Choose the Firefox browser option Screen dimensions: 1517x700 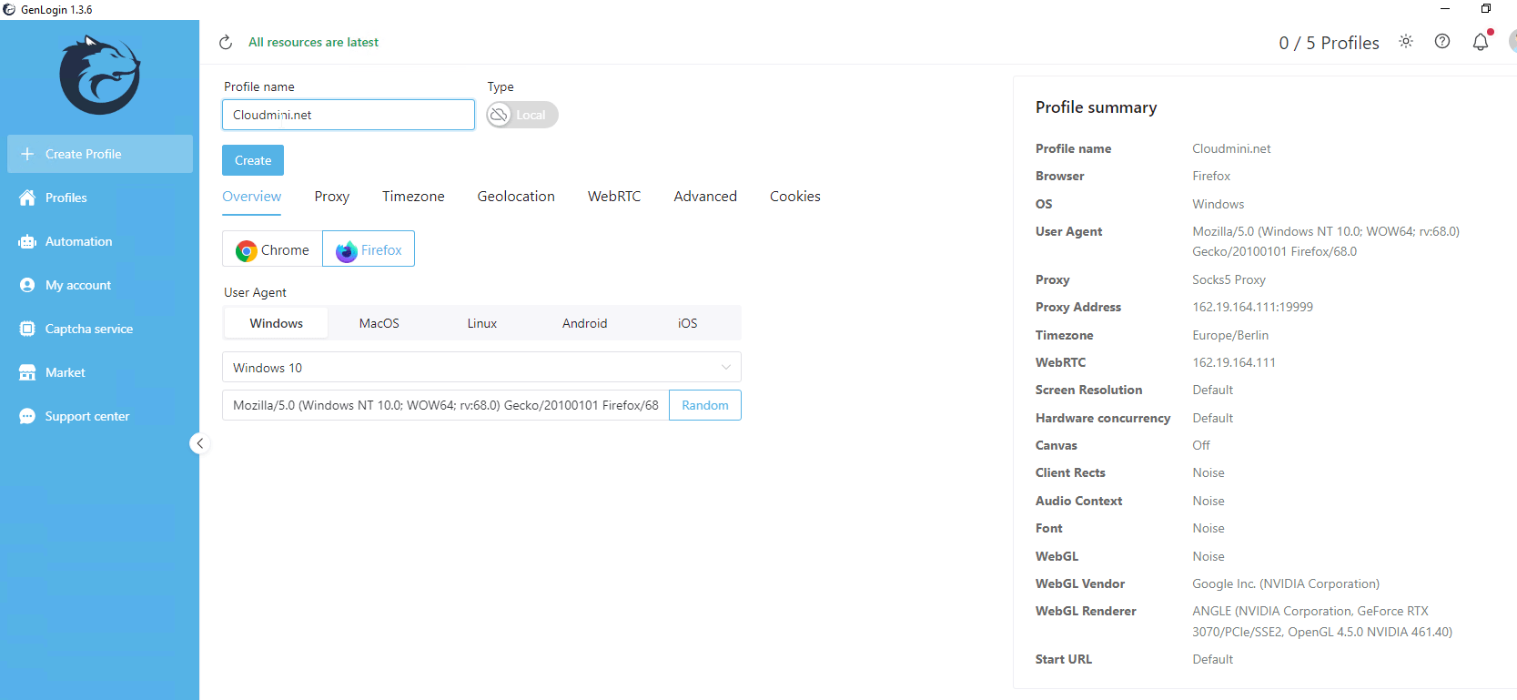[369, 249]
